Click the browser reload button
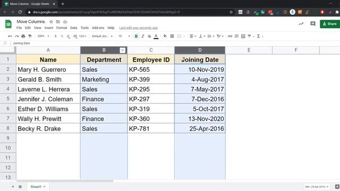The width and height of the screenshot is (340, 191). pyautogui.click(x=20, y=12)
